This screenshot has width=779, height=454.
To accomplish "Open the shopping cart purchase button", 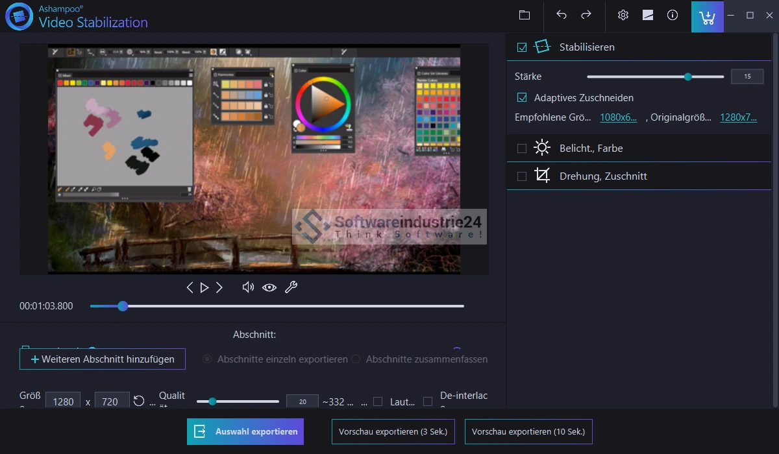I will [707, 16].
